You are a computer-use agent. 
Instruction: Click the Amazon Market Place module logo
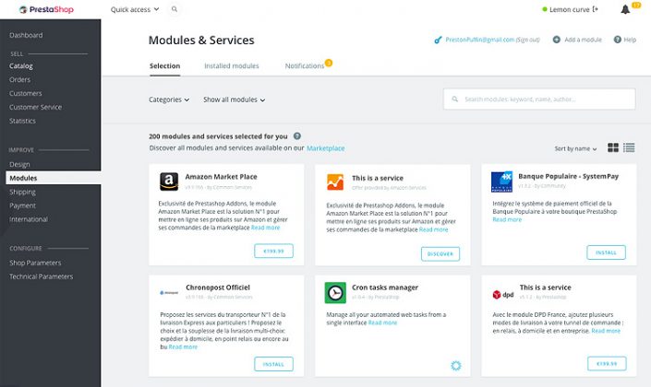(x=168, y=182)
